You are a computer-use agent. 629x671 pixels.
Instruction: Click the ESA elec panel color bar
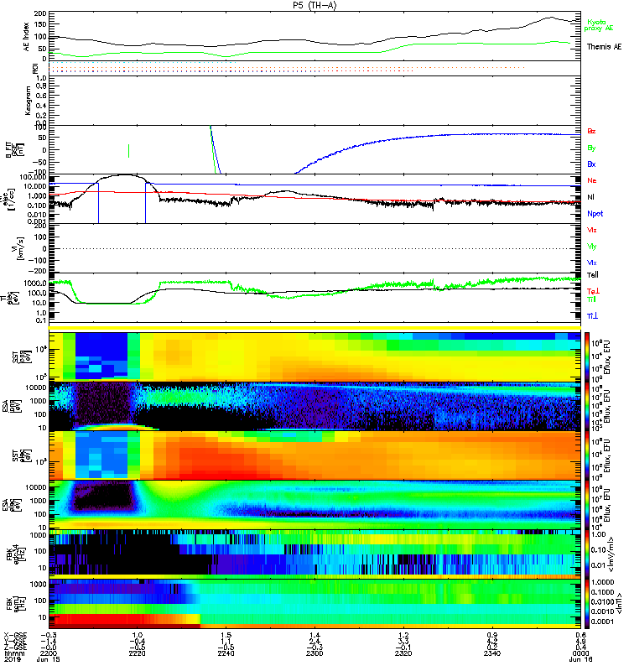click(x=586, y=505)
